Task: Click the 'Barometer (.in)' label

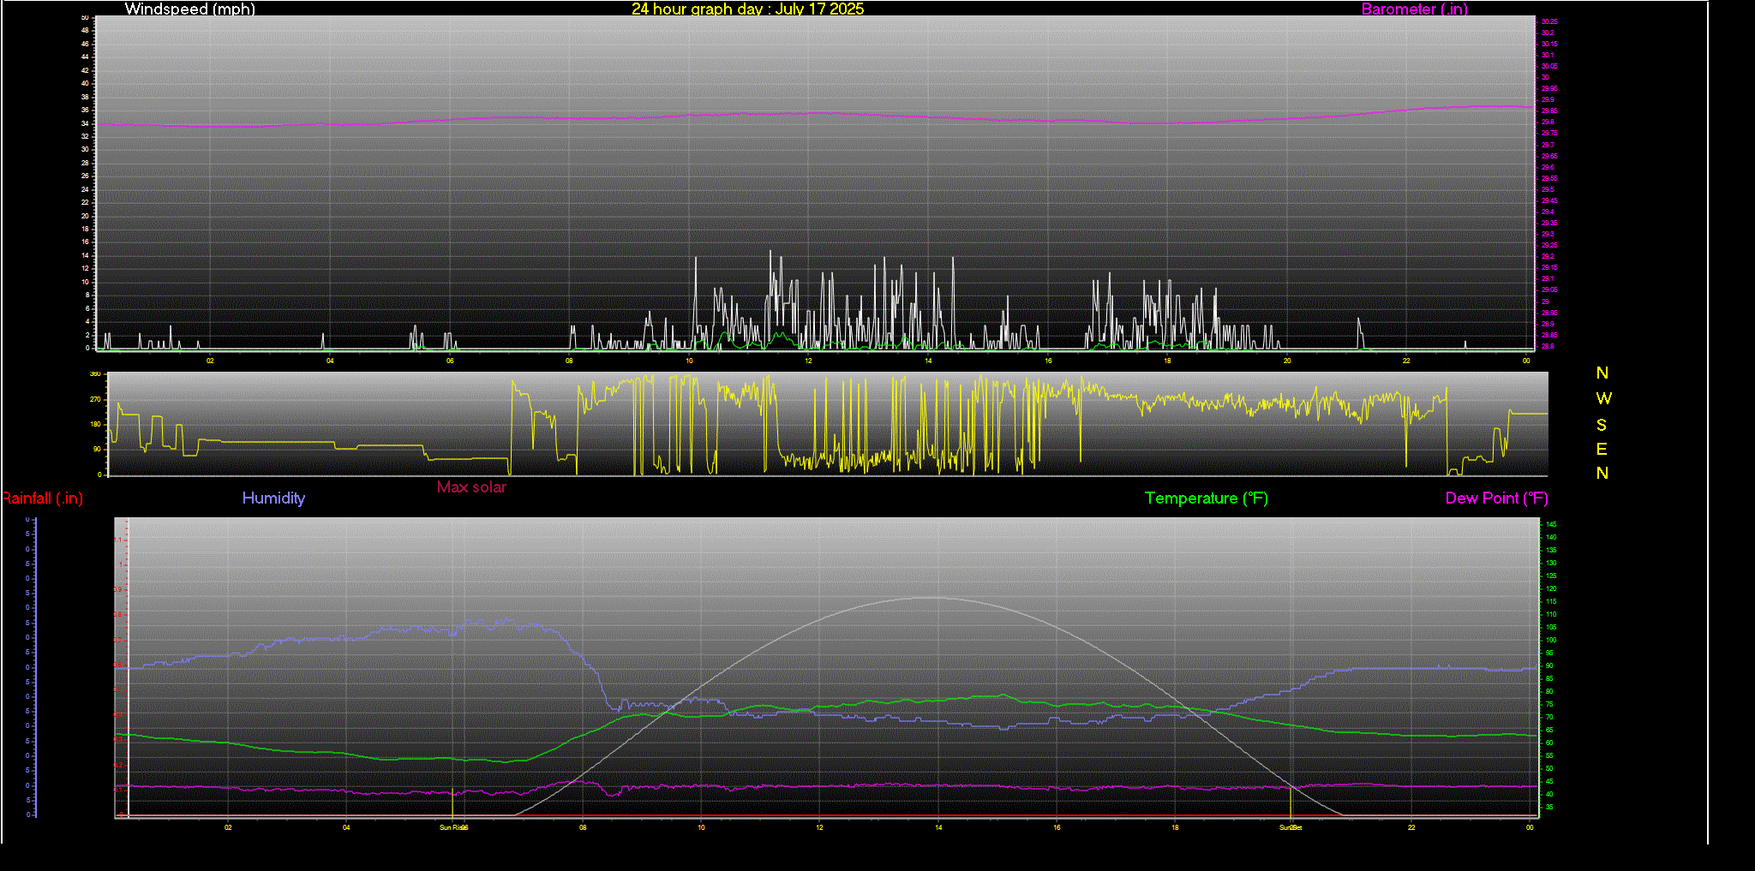Action: (1414, 9)
